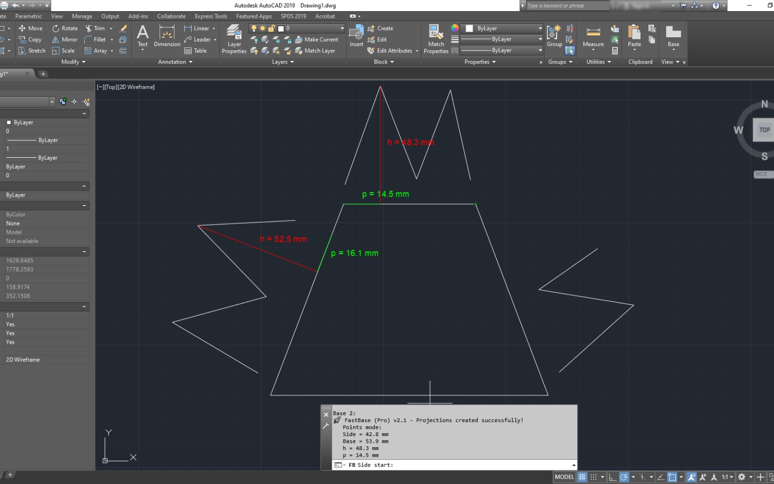Image resolution: width=774 pixels, height=484 pixels.
Task: Open the SPDS 2019 tab
Action: [x=293, y=16]
